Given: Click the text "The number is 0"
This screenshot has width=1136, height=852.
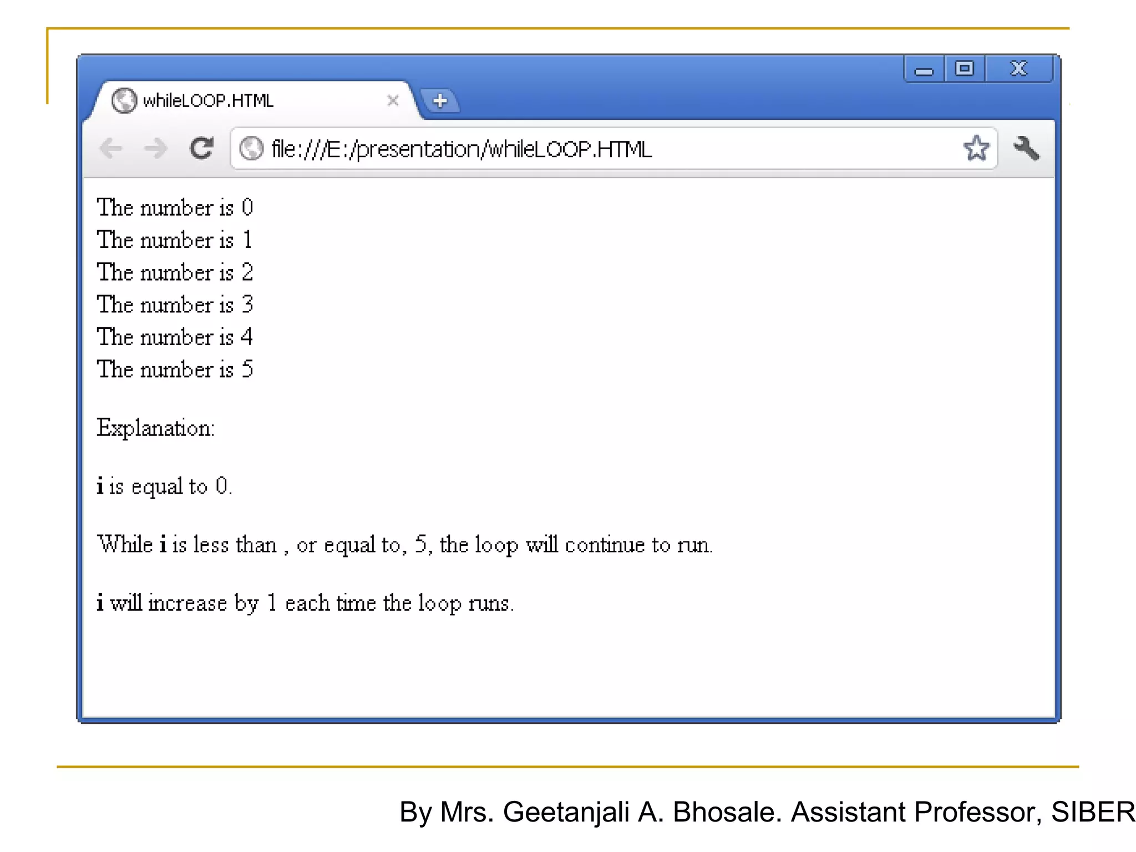Looking at the screenshot, I should point(175,208).
